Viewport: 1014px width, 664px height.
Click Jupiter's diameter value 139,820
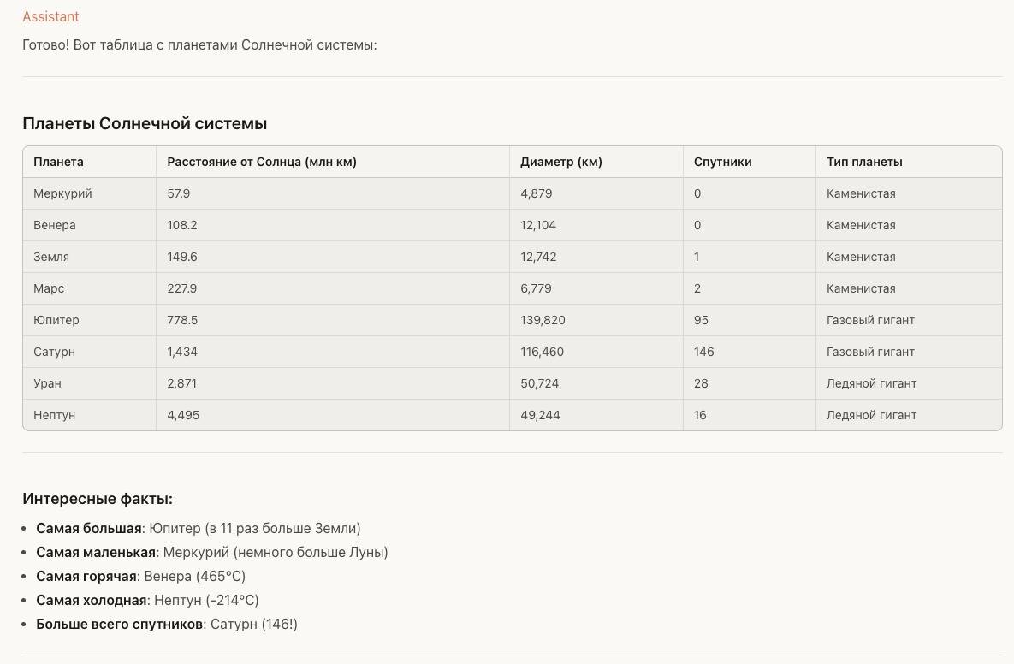click(543, 320)
